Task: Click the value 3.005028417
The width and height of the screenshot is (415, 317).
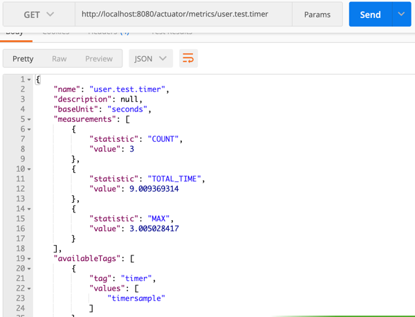Action: point(154,228)
